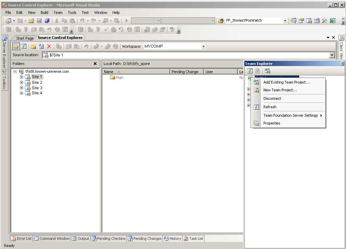Open the Test menu
346x249 pixels.
(85, 13)
